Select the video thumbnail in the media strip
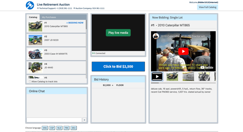243x132 pixels. pyautogui.click(x=157, y=77)
